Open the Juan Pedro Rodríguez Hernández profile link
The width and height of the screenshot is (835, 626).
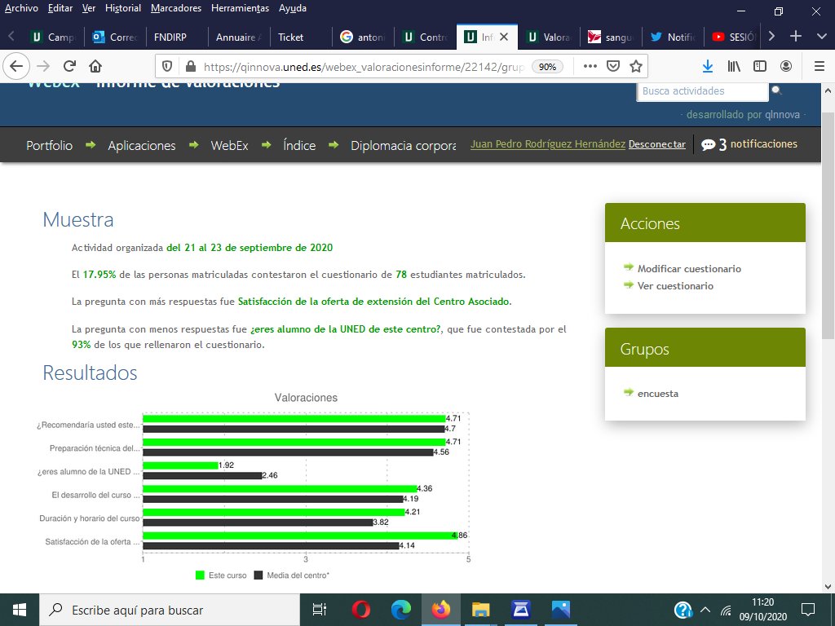[547, 144]
